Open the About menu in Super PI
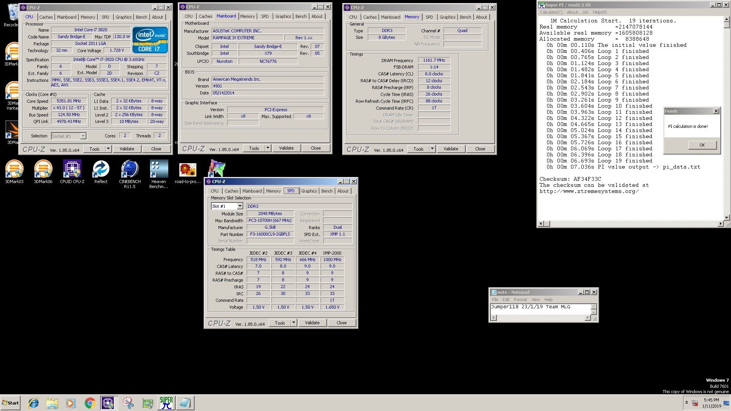The image size is (731, 411). 577,12
